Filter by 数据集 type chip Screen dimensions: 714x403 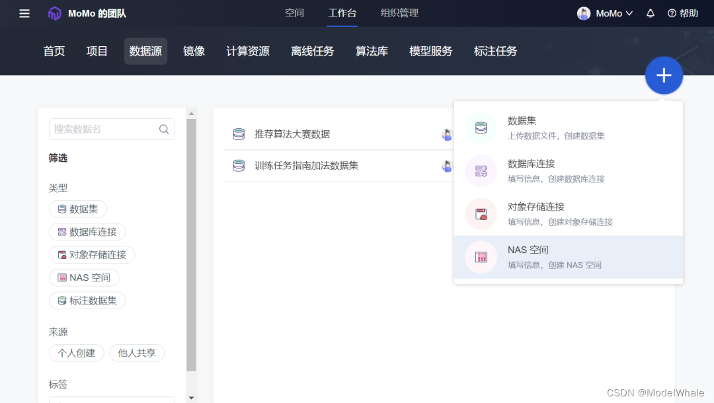coord(78,209)
